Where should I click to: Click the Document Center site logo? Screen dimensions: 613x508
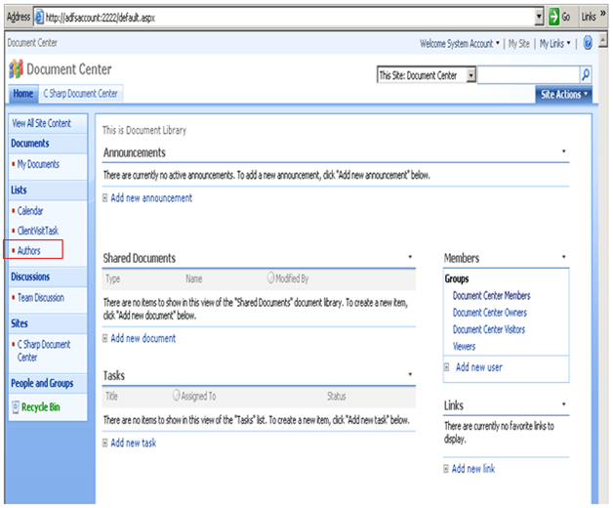pyautogui.click(x=16, y=70)
